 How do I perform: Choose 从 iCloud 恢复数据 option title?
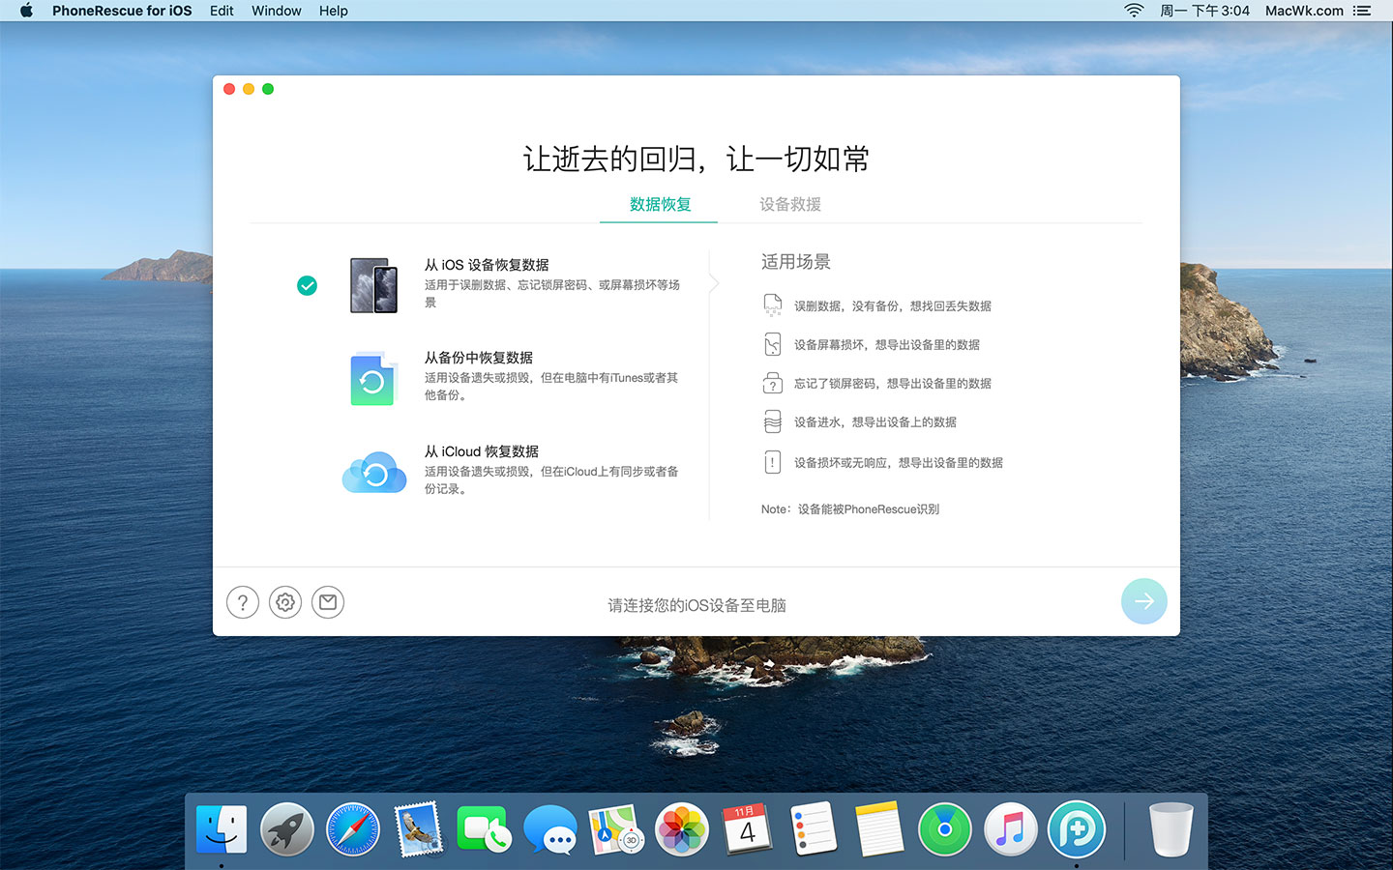(482, 451)
